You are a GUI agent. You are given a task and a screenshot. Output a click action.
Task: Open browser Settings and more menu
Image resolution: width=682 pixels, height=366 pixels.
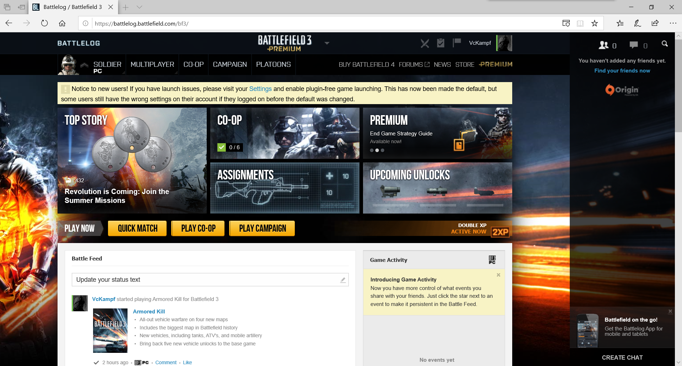tap(673, 23)
